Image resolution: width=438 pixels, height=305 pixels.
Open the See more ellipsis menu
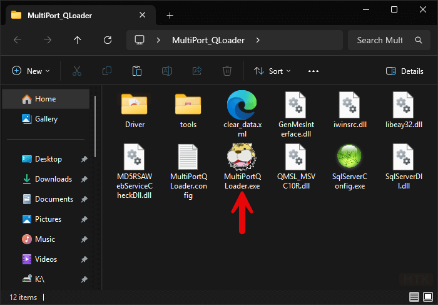click(x=313, y=71)
